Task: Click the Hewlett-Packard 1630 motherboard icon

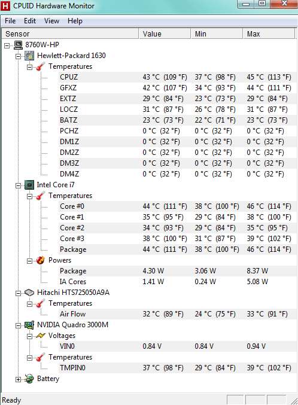Action: (29, 56)
